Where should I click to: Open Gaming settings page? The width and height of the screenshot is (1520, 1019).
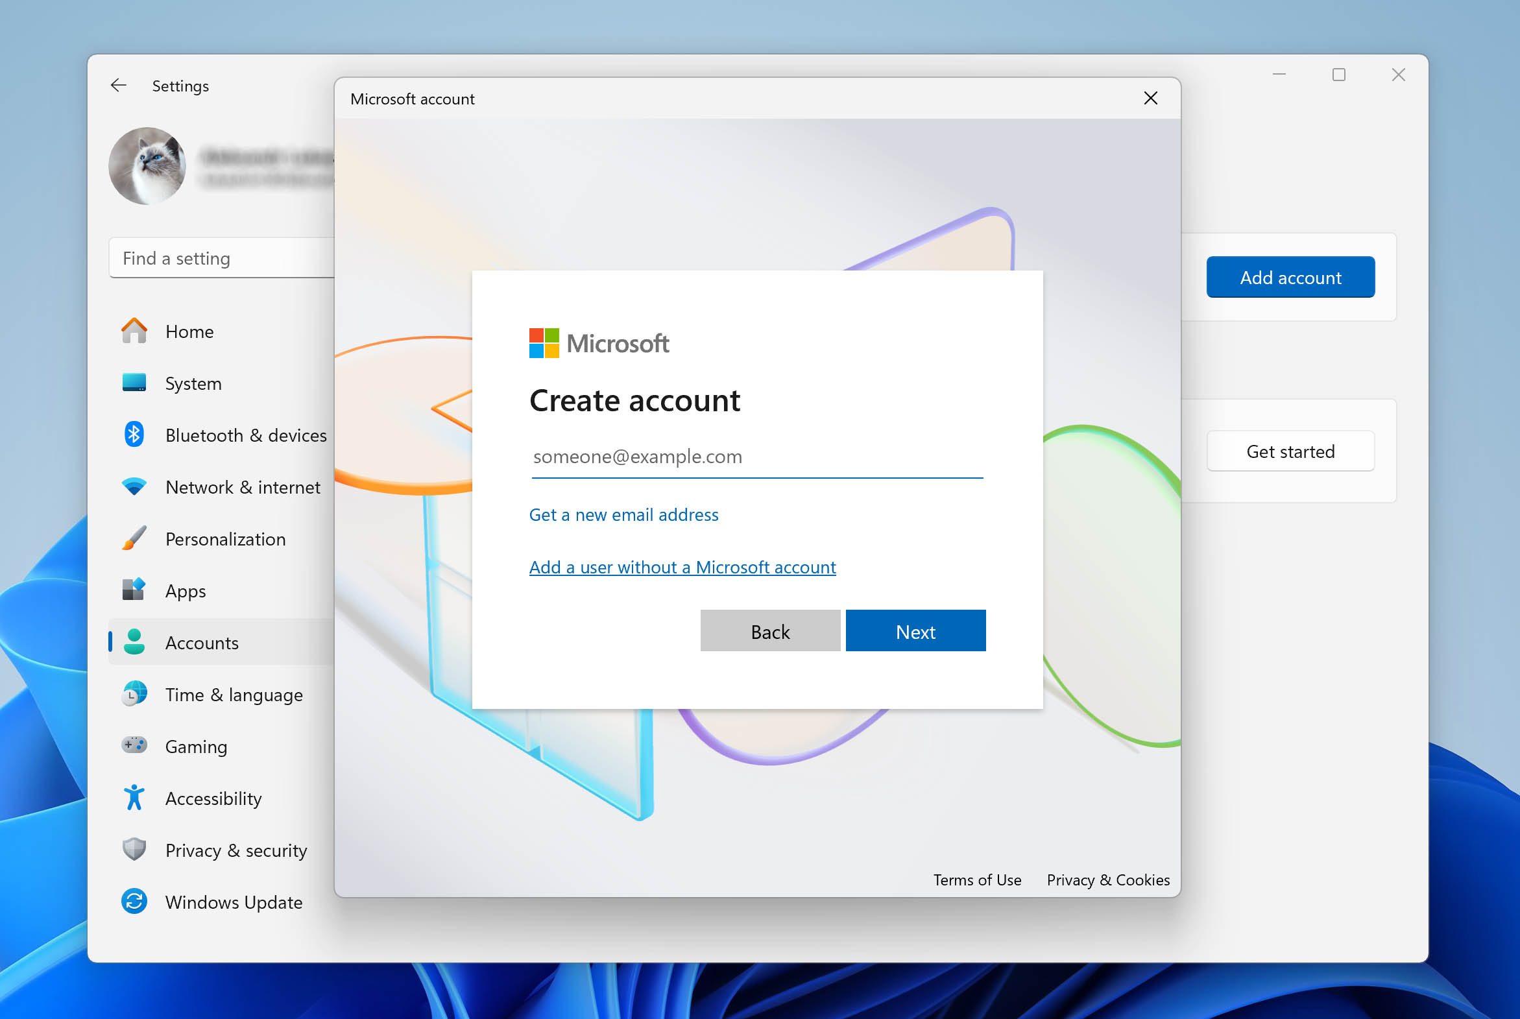tap(221, 746)
